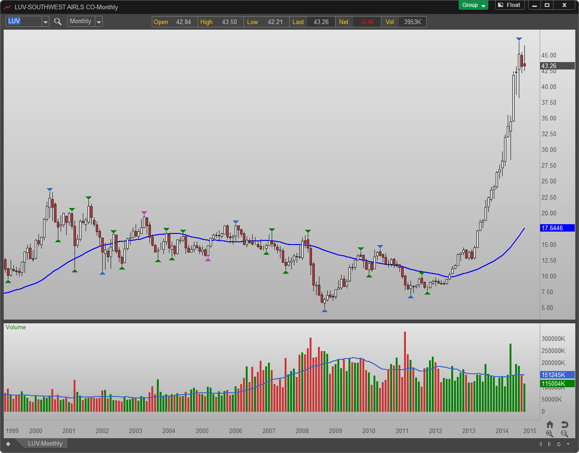Select the LUV-Monthly tab

tap(45, 444)
